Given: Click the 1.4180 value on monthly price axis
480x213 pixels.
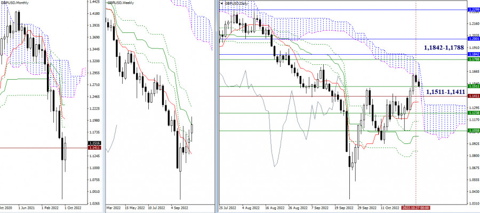Looking at the screenshot, I should pyautogui.click(x=94, y=14).
